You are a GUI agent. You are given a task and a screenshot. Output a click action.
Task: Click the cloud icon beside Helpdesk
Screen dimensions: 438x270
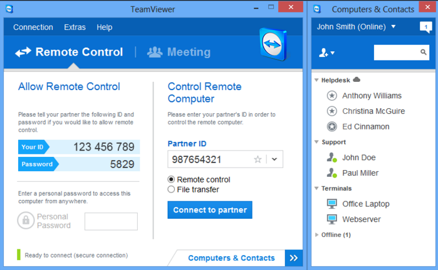click(x=357, y=80)
